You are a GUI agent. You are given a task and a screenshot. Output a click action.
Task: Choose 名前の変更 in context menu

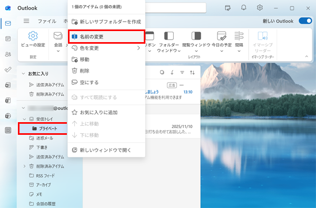[106, 37]
